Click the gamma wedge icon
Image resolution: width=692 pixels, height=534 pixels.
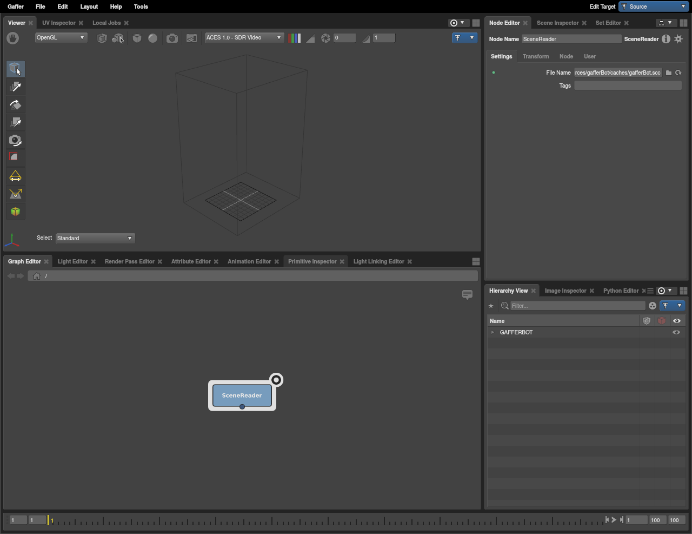pyautogui.click(x=366, y=38)
